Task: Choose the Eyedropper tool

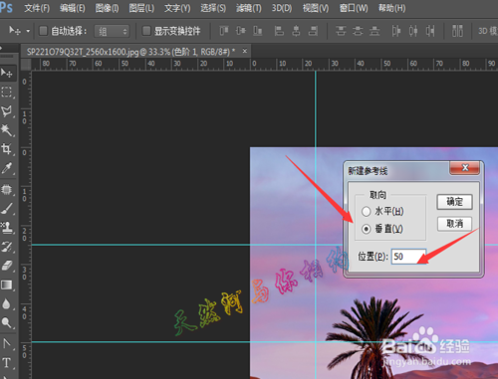Action: 6,168
